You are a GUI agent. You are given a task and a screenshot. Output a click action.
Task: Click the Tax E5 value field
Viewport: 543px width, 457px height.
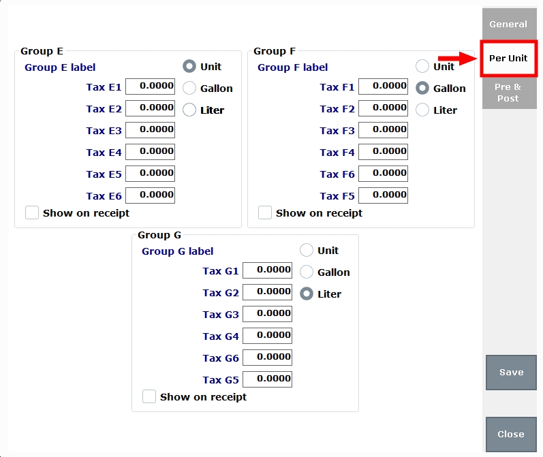(x=151, y=174)
